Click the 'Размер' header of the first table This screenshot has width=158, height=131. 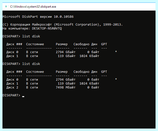pyautogui.click(x=62, y=44)
